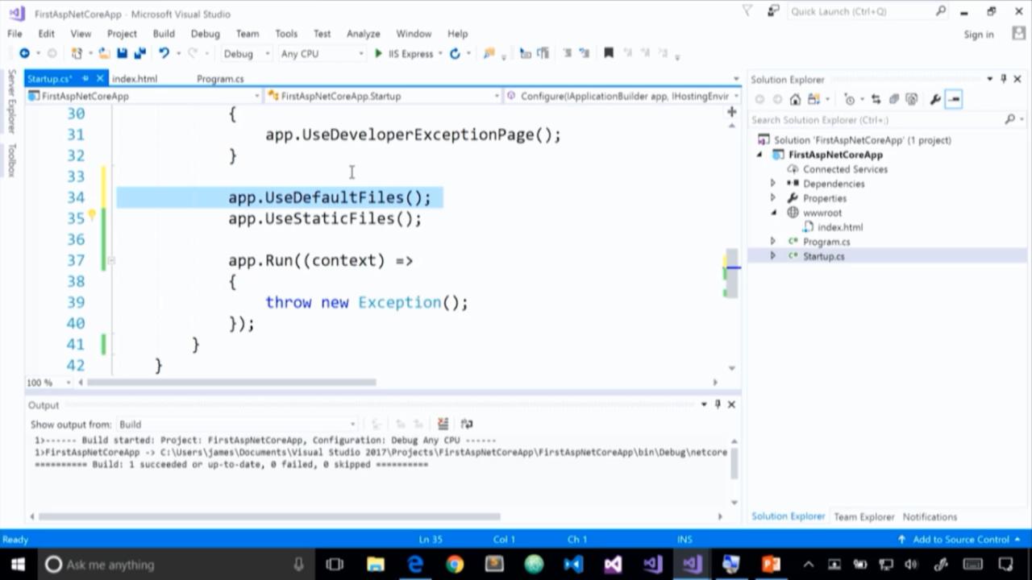Expand the Program.cs node in Solution Explorer
The width and height of the screenshot is (1032, 580).
[773, 242]
